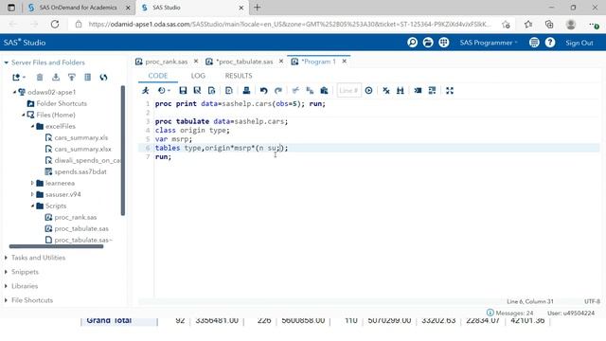Image resolution: width=606 pixels, height=341 pixels.
Task: Redo the last undone edit
Action: coord(277,91)
